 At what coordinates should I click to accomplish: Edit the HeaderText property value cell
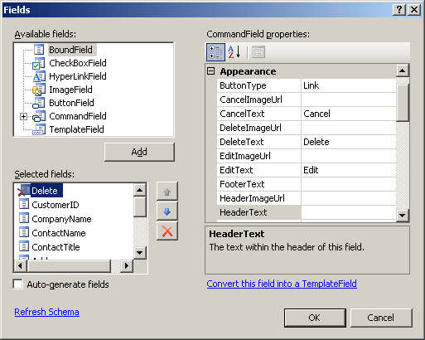(x=349, y=212)
